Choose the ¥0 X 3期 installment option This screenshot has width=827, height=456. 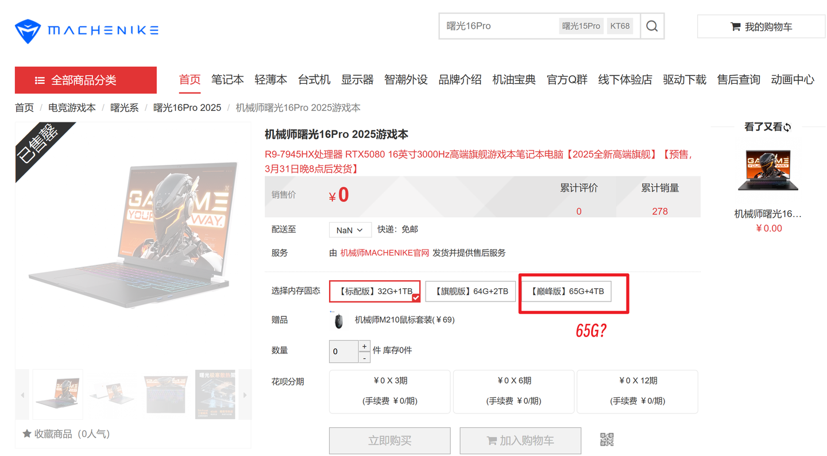tap(389, 392)
